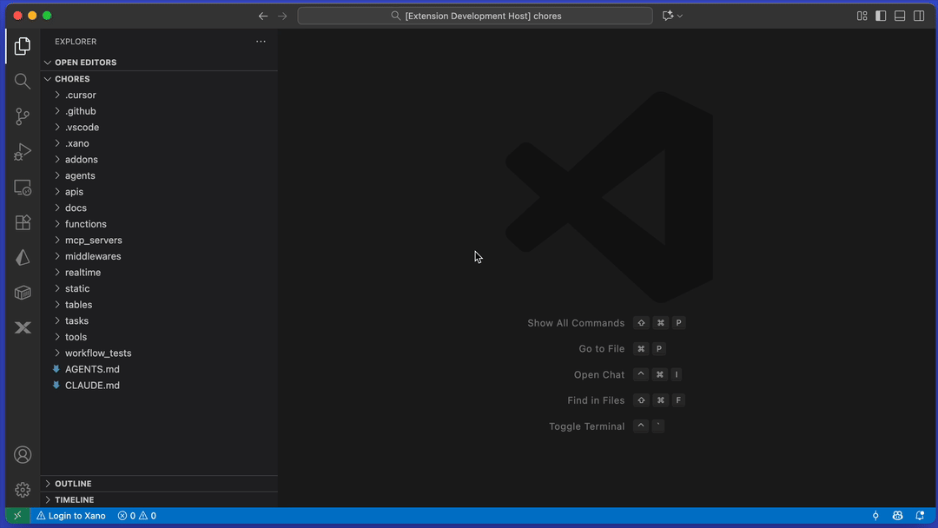The height and width of the screenshot is (528, 938).
Task: Open the Accounts icon
Action: coord(23,455)
